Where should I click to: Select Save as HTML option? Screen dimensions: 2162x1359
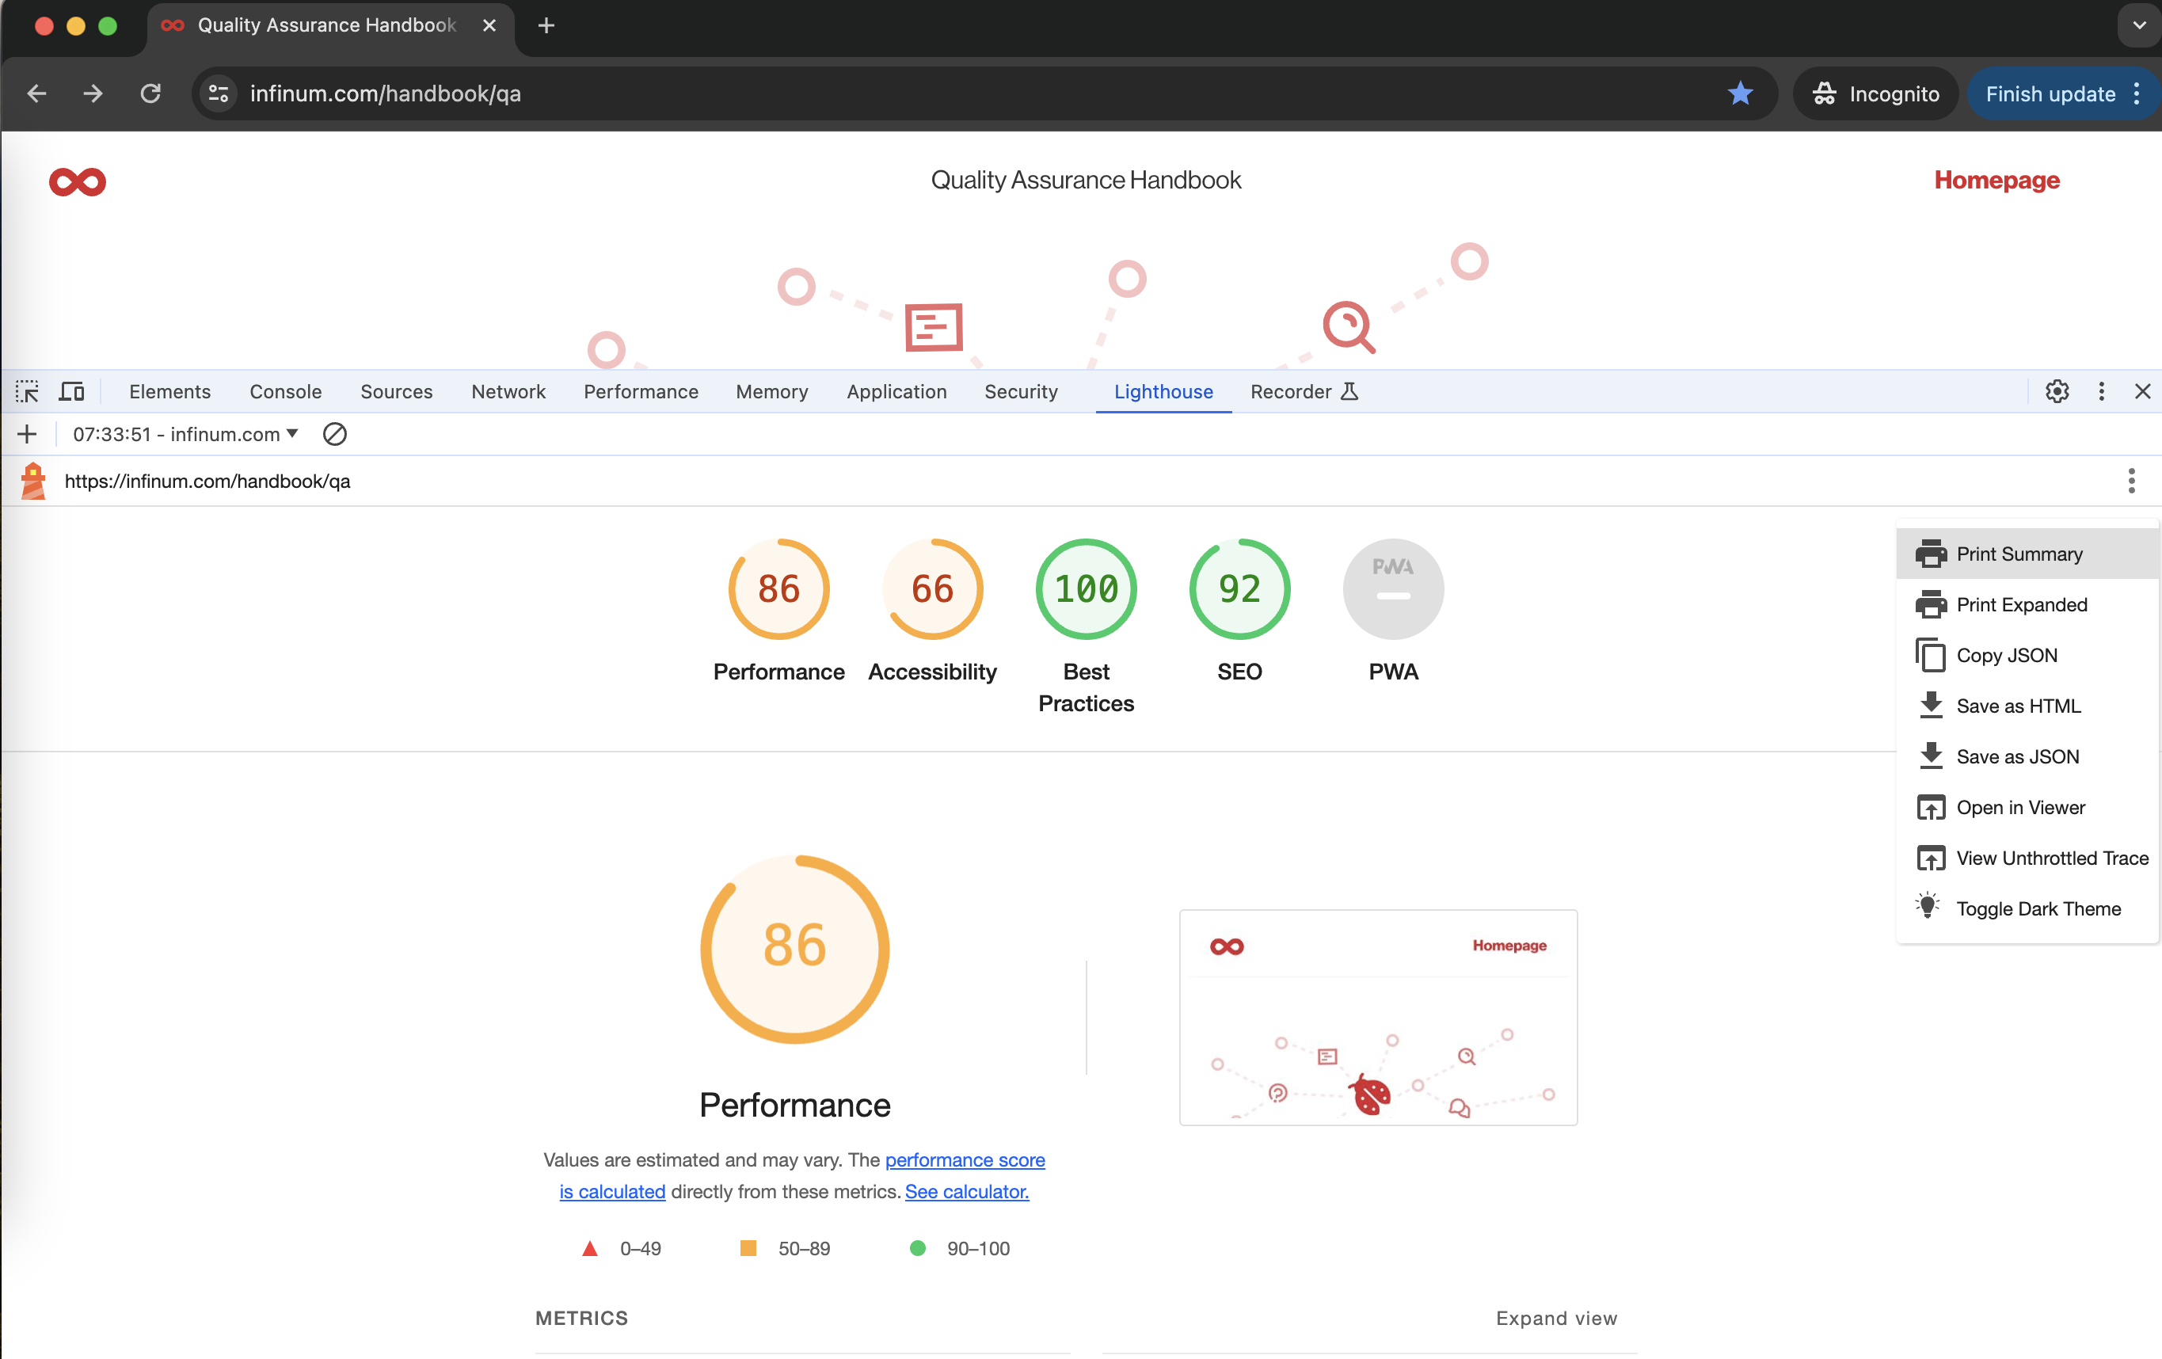2027,706
